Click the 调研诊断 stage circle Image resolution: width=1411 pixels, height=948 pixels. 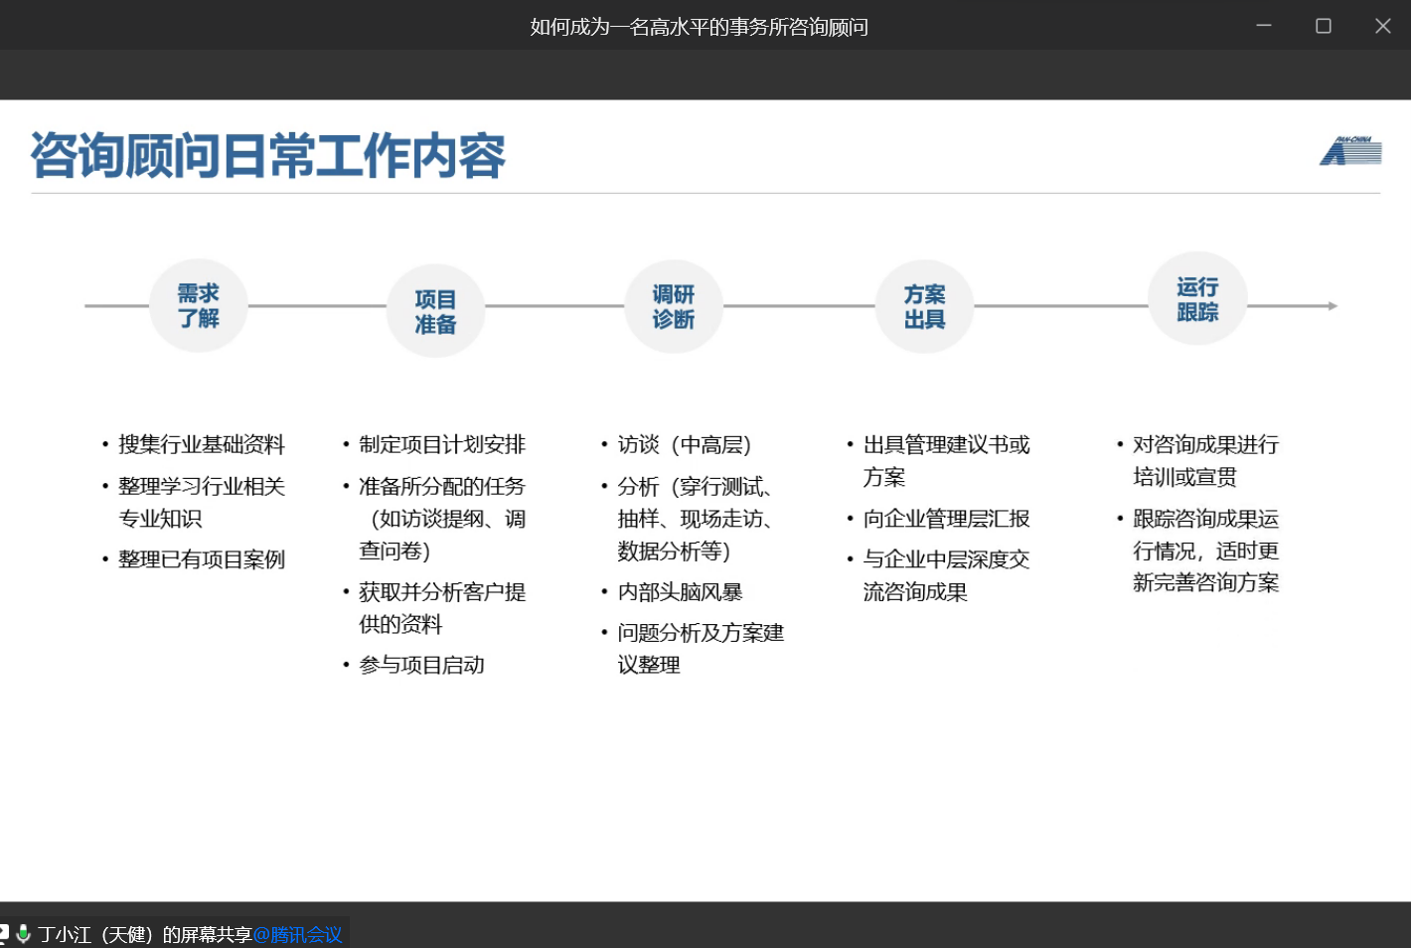point(673,307)
